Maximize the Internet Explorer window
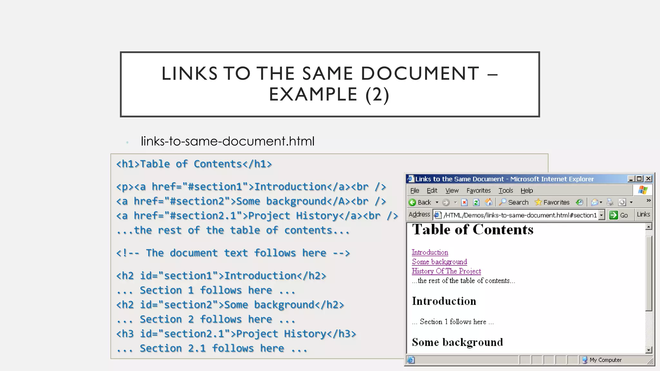Screen dimensions: 660x371 coord(639,179)
